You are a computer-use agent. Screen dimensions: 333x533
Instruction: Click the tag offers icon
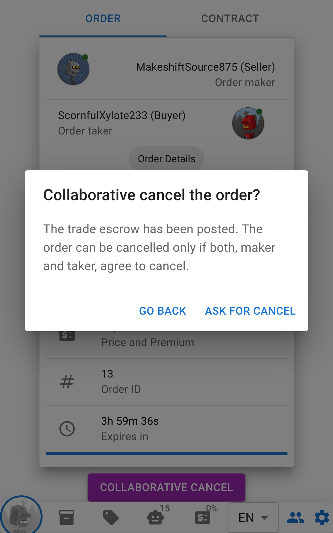click(111, 518)
